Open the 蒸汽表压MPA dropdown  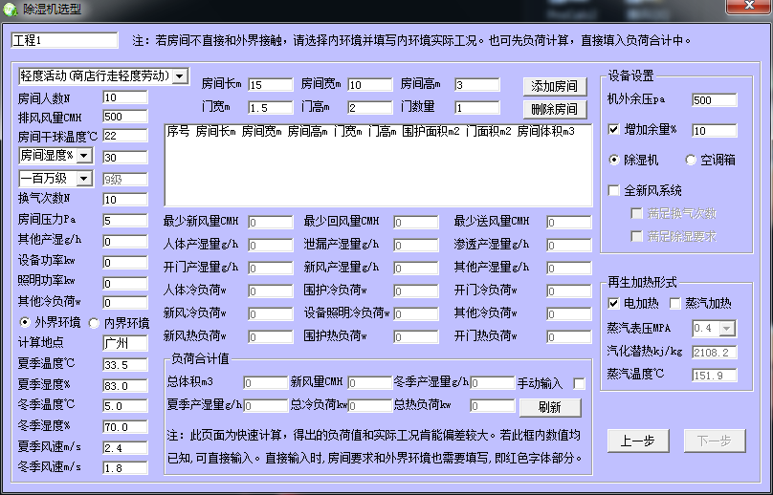[727, 329]
